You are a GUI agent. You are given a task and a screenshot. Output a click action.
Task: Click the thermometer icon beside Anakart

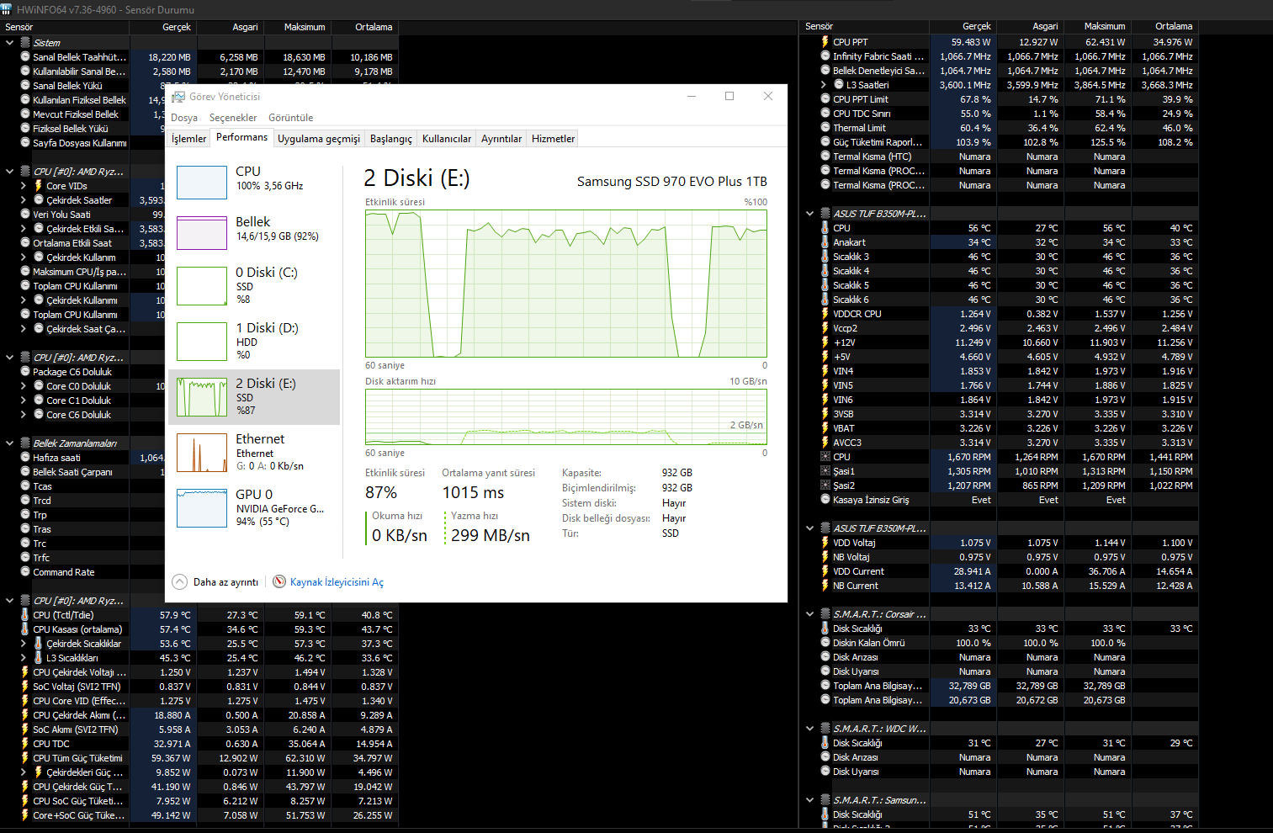click(825, 241)
